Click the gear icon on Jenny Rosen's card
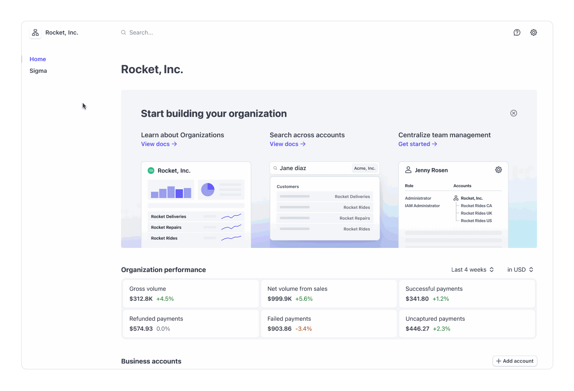The image size is (574, 391). tap(498, 170)
